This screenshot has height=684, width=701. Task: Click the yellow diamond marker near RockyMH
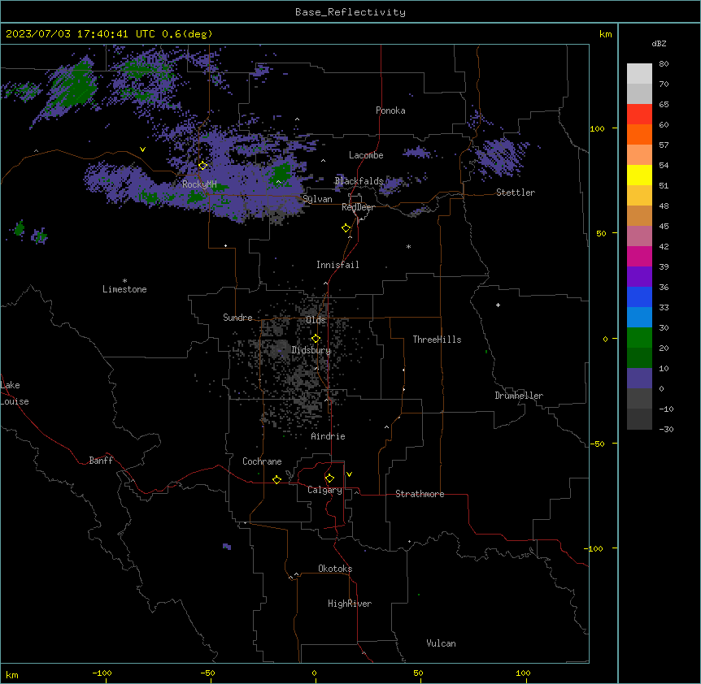(202, 166)
